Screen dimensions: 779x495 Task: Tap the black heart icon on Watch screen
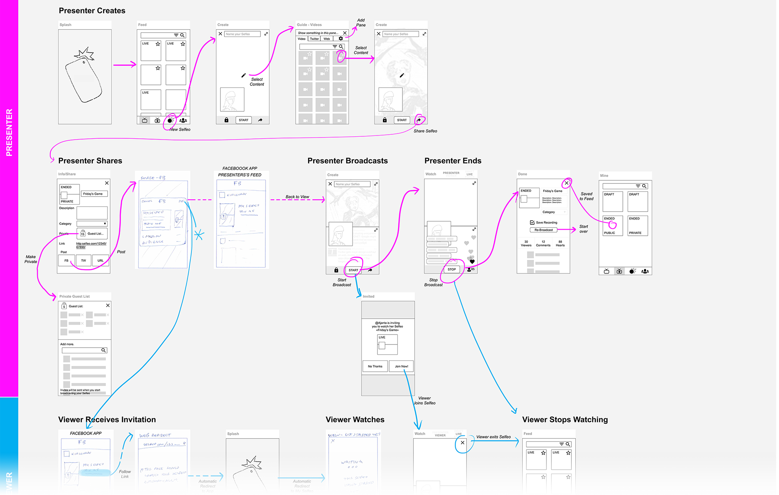pos(472,262)
